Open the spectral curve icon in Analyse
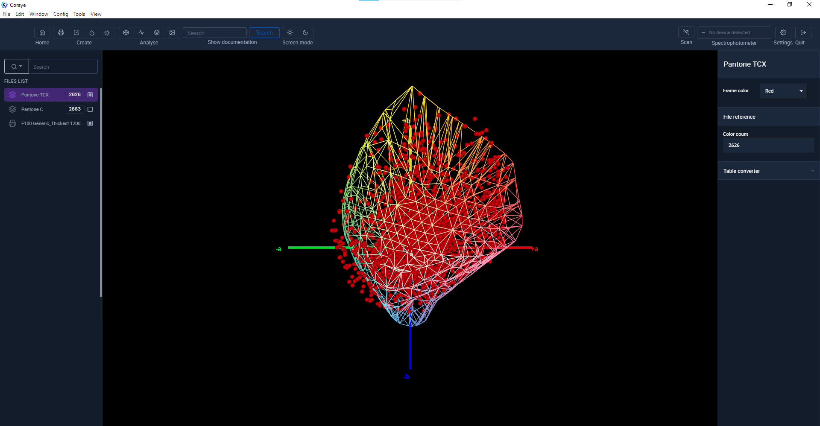The image size is (820, 426). pyautogui.click(x=141, y=33)
